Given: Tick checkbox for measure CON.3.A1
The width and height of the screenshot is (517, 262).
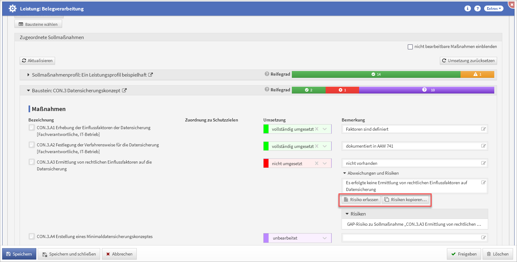Looking at the screenshot, I should 32,128.
